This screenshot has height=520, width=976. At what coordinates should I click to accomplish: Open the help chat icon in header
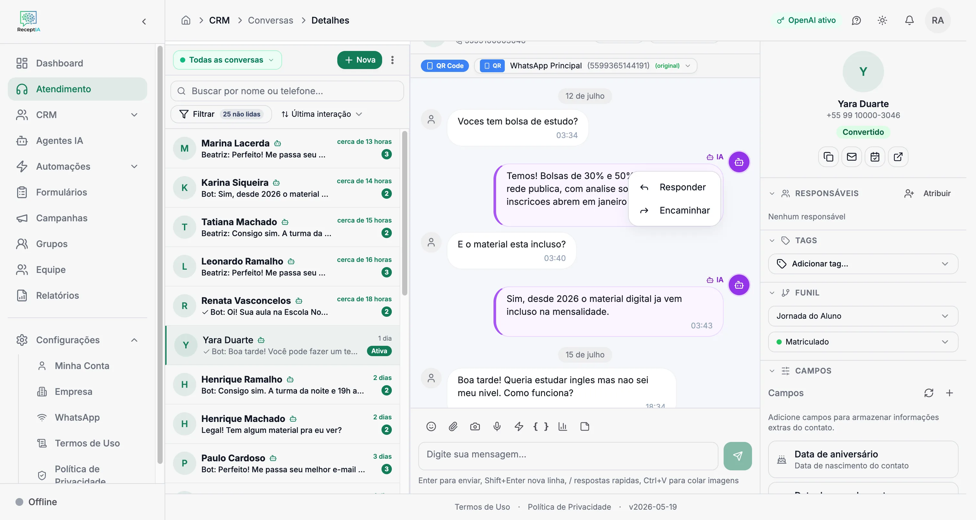point(856,20)
